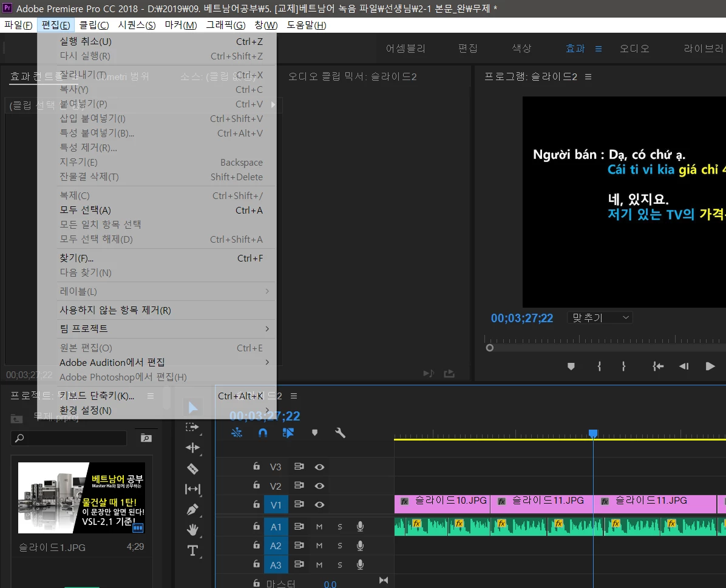Select the Track Select Forward tool

pos(192,427)
